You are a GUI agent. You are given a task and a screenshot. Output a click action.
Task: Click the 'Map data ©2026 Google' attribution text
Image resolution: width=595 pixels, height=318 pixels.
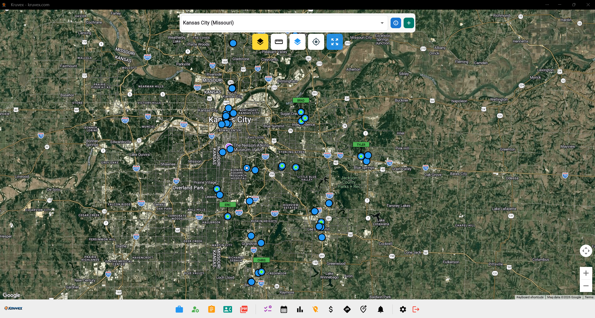click(x=564, y=297)
